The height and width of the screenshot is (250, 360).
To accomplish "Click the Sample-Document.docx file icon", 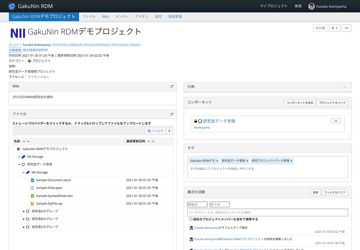I will [x=32, y=180].
